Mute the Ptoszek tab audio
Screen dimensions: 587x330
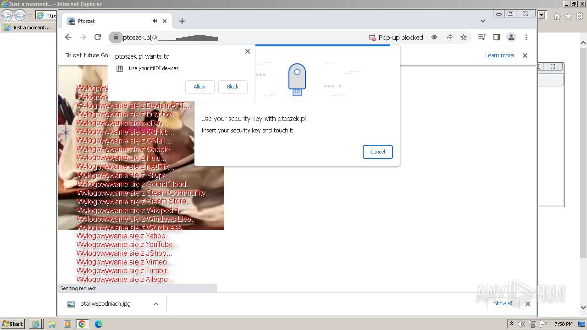(x=155, y=21)
